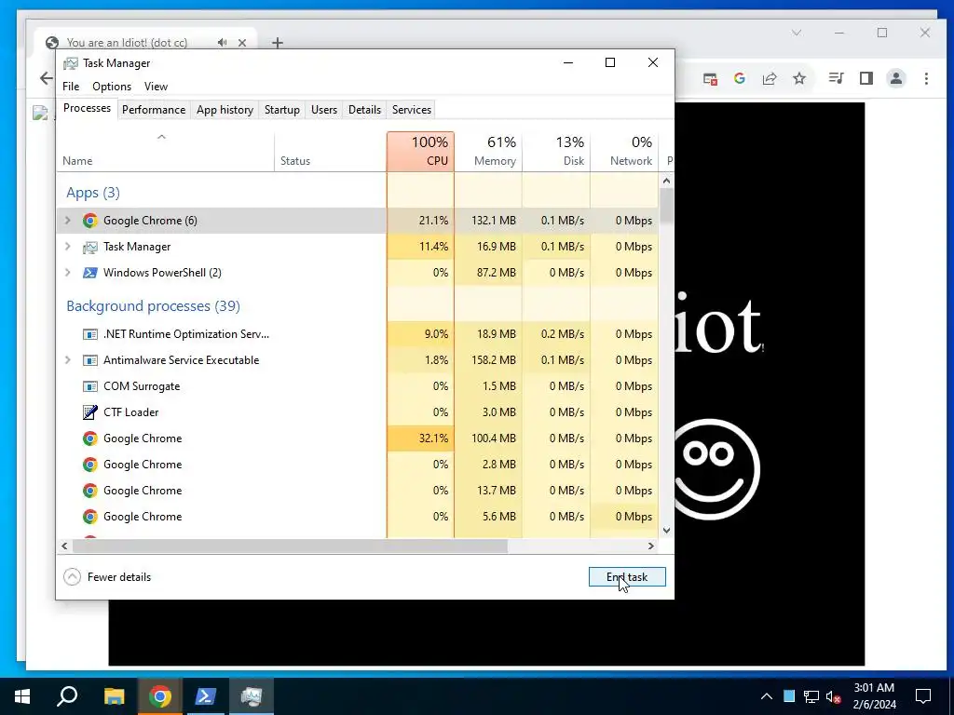Click horizontal scrollbar right arrow
Viewport: 954px width, 715px height.
[651, 546]
